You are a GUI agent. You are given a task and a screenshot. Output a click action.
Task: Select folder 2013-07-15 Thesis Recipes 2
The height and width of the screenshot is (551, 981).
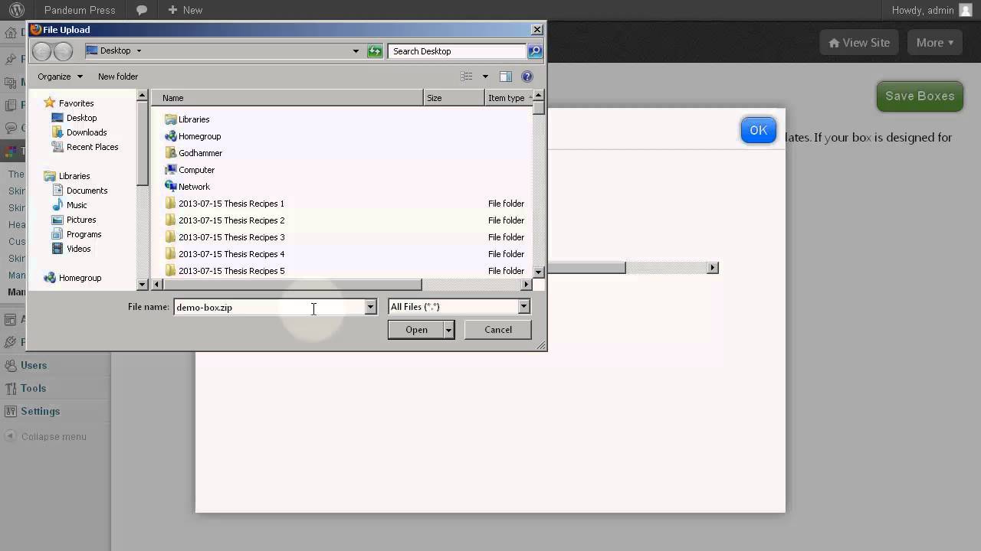pyautogui.click(x=231, y=220)
